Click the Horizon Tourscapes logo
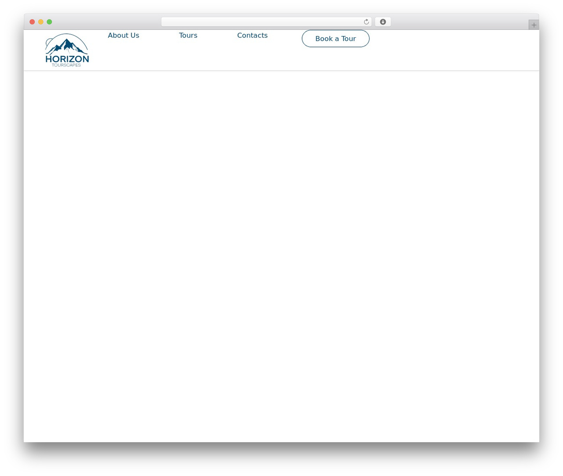 coord(67,50)
